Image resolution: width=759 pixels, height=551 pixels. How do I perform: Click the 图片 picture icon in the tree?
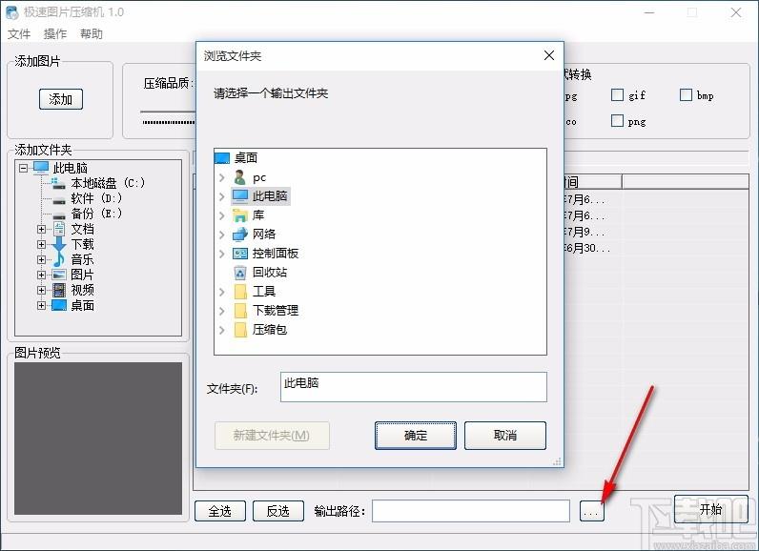click(59, 275)
